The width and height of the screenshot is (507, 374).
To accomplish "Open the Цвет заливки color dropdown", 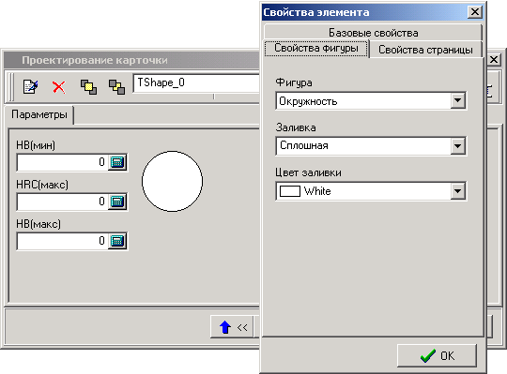I will (x=458, y=191).
